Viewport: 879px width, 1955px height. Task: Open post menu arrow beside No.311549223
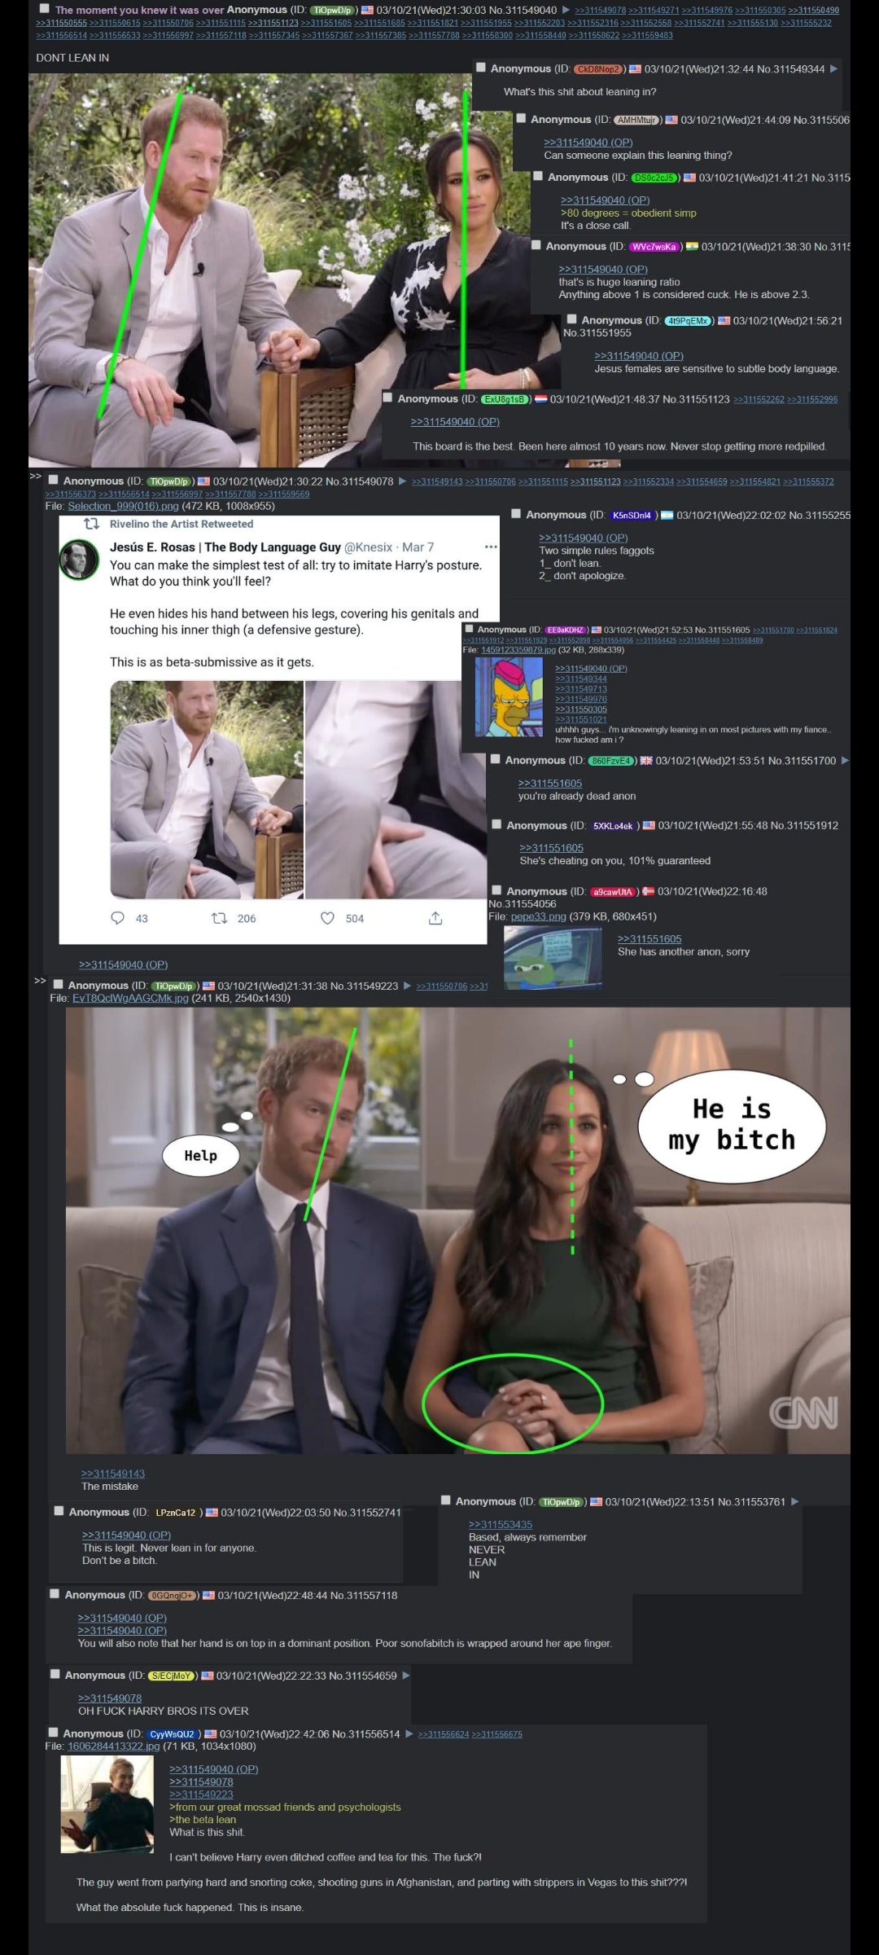click(408, 986)
